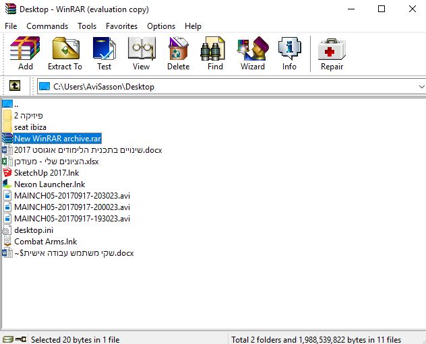This screenshot has height=344, width=426.
Task: Go up one folder level arrow
Action: pyautogui.click(x=15, y=85)
